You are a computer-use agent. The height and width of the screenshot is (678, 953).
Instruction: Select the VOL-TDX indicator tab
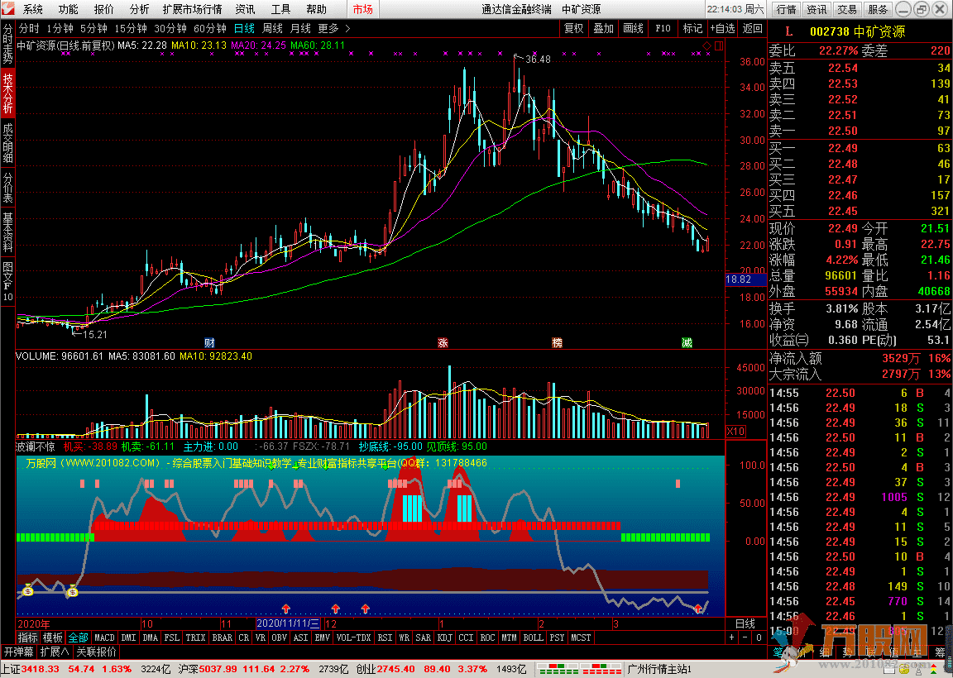tap(354, 638)
